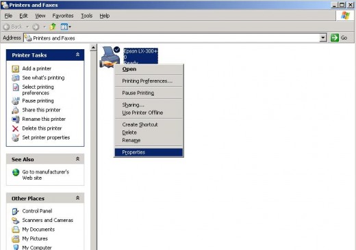Open the Back history dropdown arrow
The image size is (356, 250).
[27, 27]
